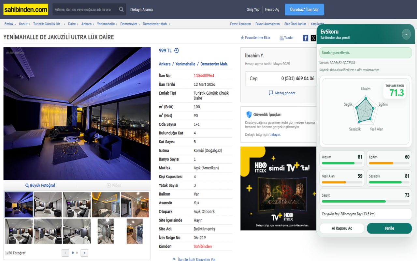
Task: Click the X share icon
Action: point(313,38)
